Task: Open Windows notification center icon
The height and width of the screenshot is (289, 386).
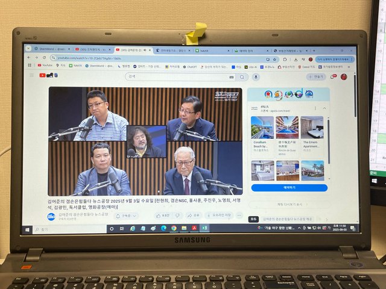Action: (352, 228)
